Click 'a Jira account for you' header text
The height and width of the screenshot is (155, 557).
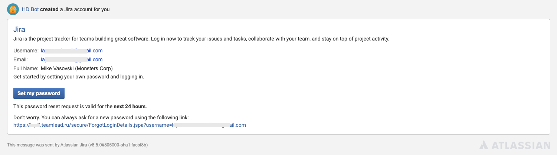click(x=85, y=9)
